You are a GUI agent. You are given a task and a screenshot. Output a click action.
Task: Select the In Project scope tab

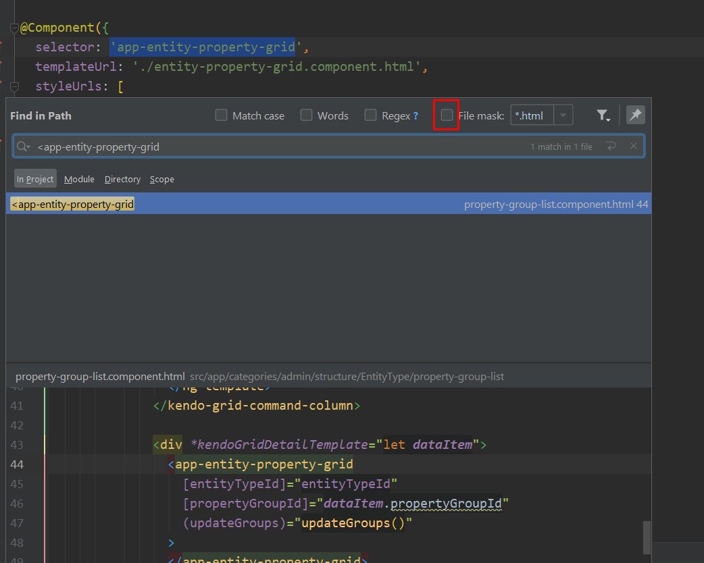coord(35,179)
